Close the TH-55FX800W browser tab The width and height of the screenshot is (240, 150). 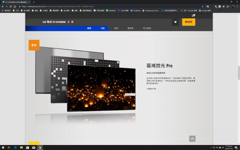pos(29,2)
